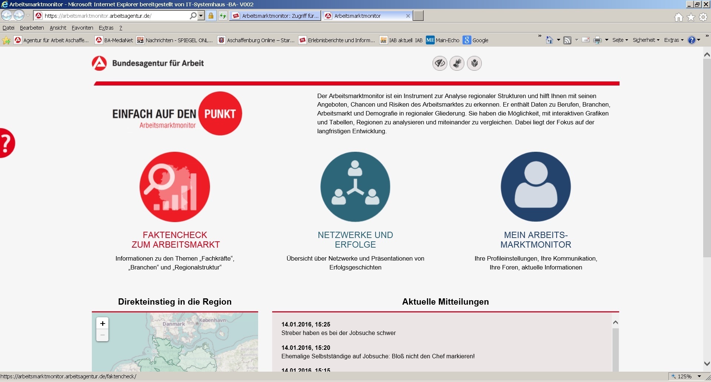Click the easy-read book icon

(x=474, y=63)
